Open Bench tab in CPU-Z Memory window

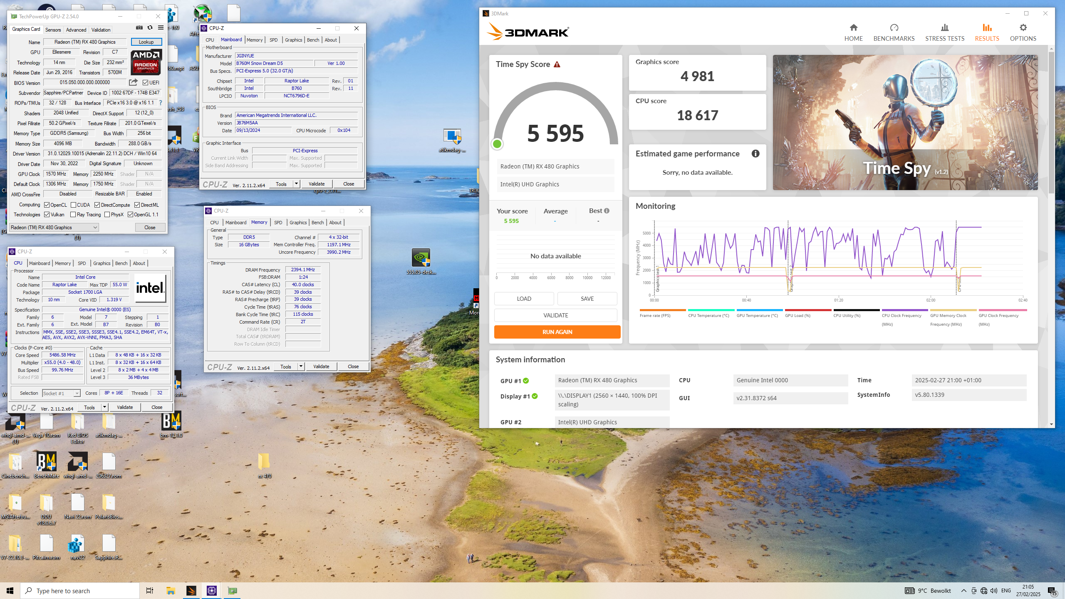pyautogui.click(x=317, y=223)
